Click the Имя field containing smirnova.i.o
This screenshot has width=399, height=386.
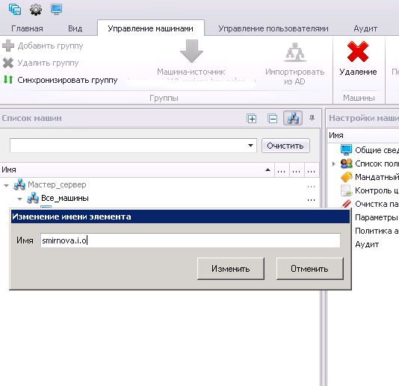(191, 240)
